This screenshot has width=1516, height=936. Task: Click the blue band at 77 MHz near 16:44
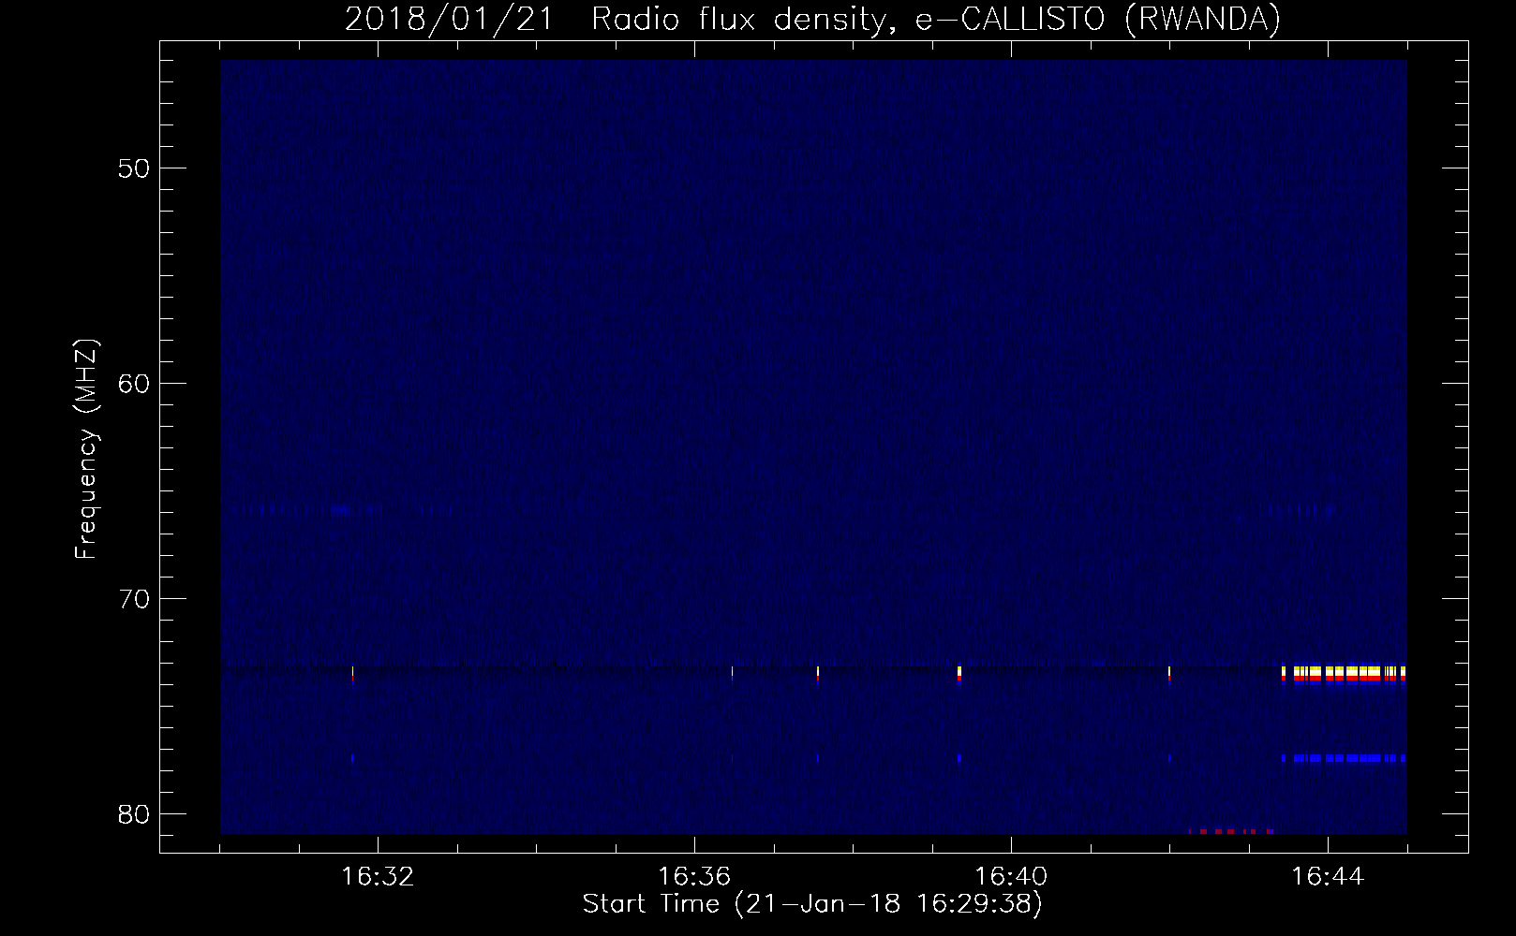(x=1344, y=758)
